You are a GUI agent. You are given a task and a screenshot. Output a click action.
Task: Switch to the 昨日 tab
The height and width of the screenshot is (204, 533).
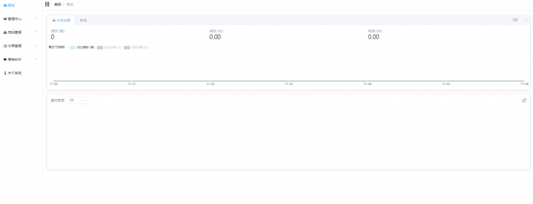[83, 20]
